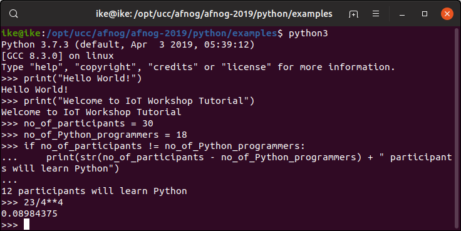The height and width of the screenshot is (231, 461).
Task: Click the 'ike@ike' green prompt text
Action: [x=21, y=34]
